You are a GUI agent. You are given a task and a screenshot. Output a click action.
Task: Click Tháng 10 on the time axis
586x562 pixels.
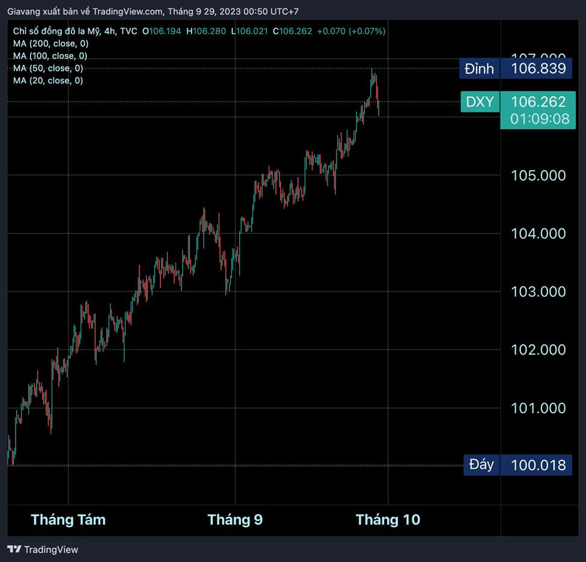pyautogui.click(x=388, y=520)
